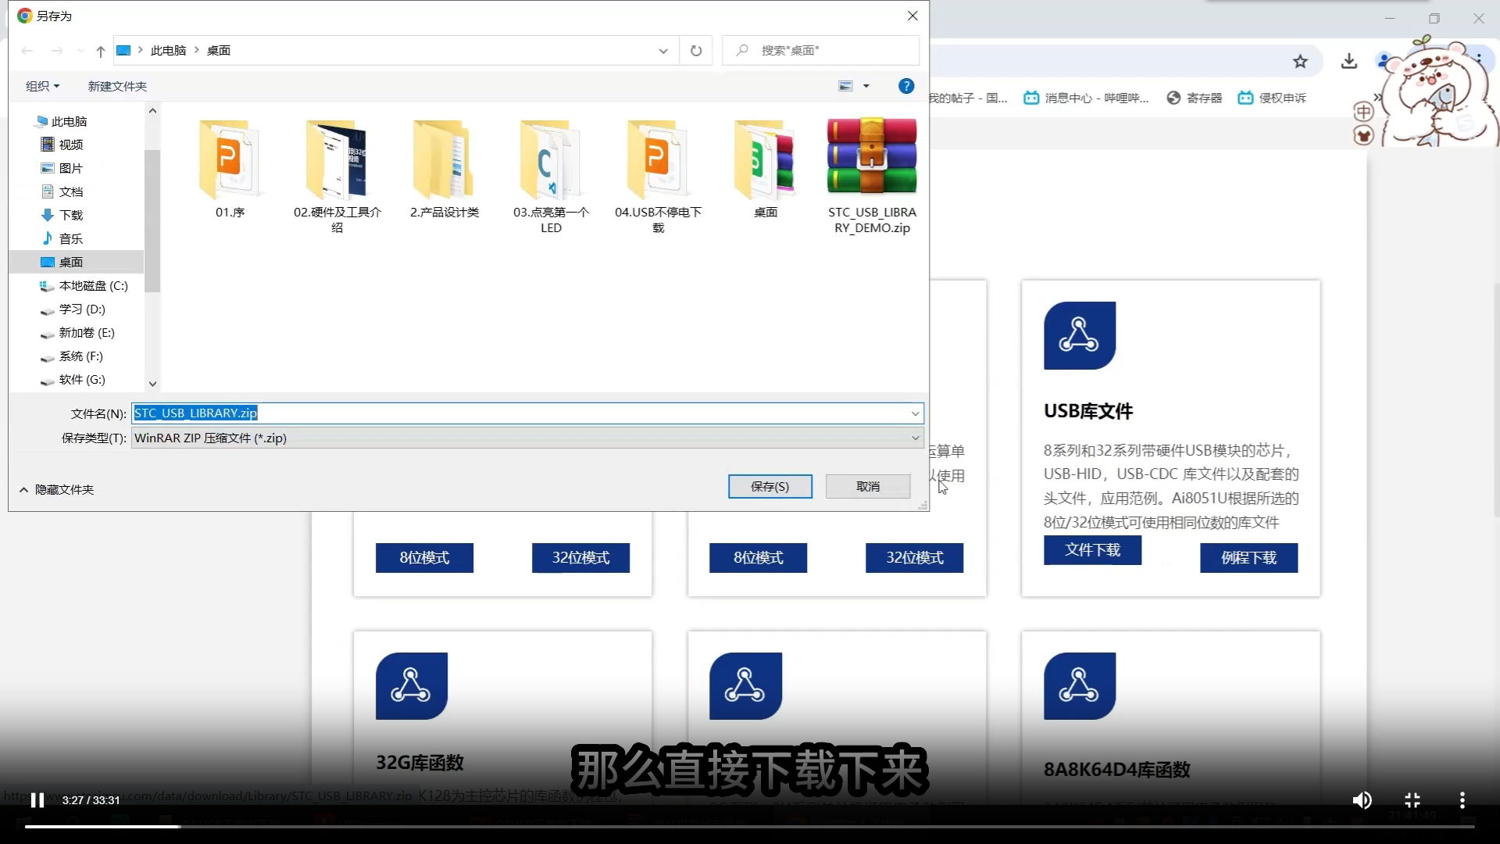Click 桌面 in the address breadcrumb
Screen dimensions: 1500x844
[x=219, y=51]
